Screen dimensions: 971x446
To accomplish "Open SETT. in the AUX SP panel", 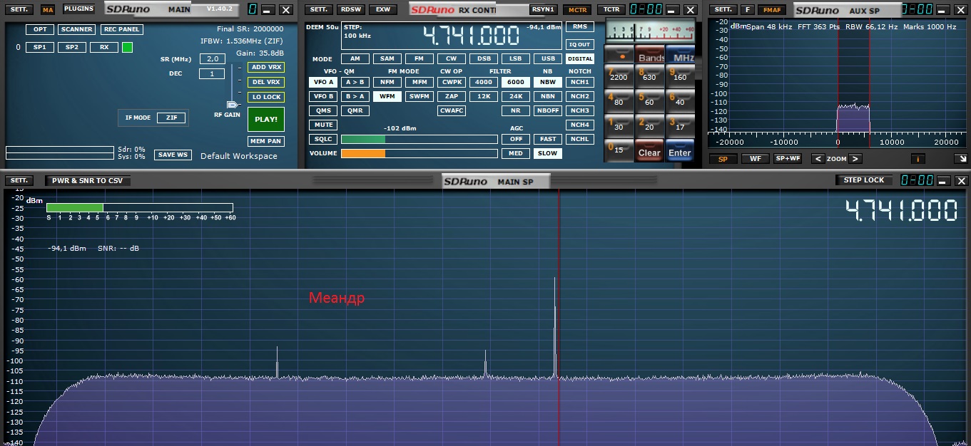I will (x=722, y=10).
